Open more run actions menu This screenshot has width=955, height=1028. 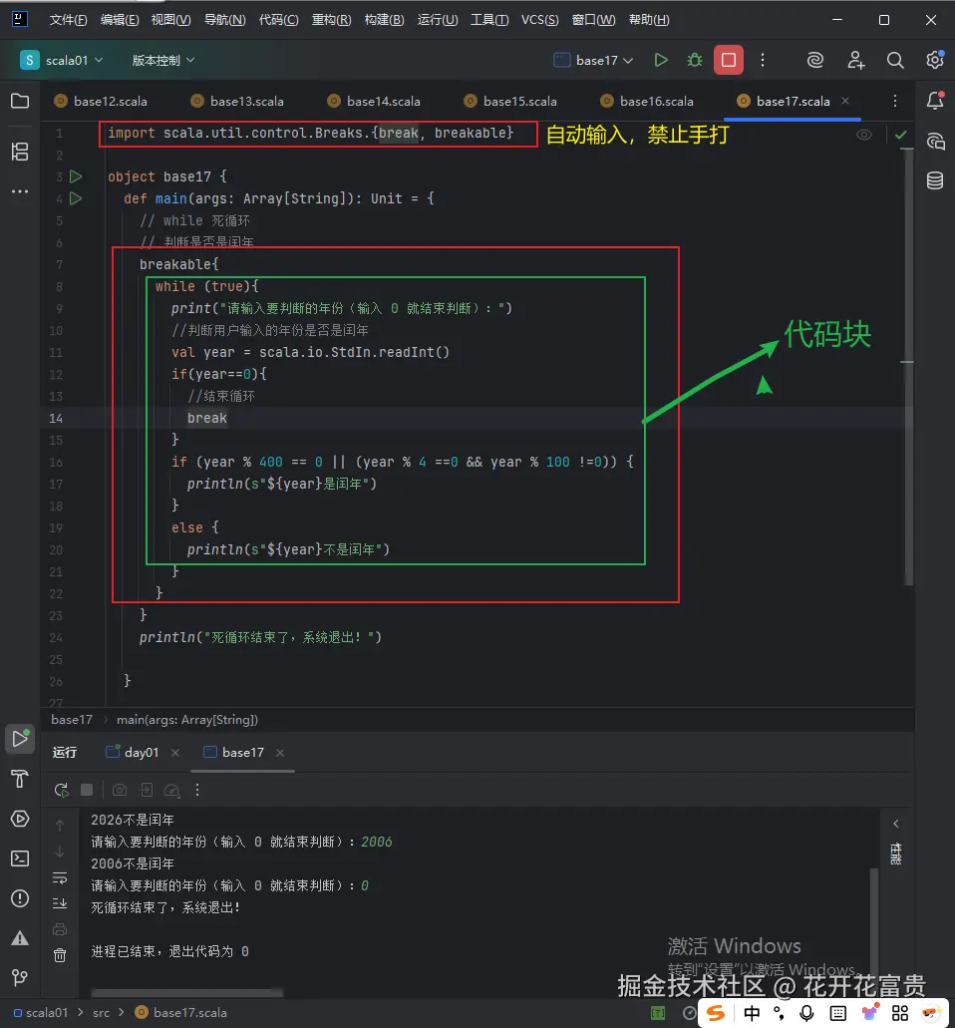(x=763, y=60)
